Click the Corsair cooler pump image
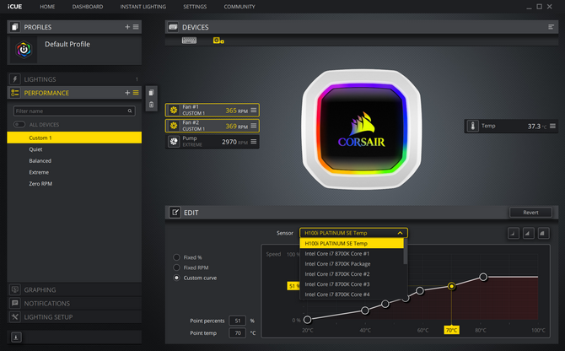565x351 pixels. tap(362, 129)
